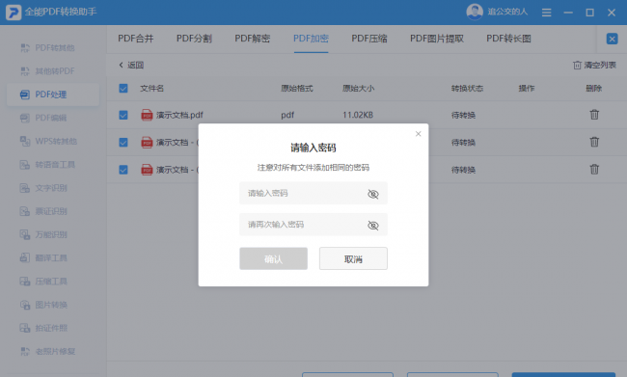Switch to the PDF解密 tab
The image size is (627, 377).
[x=253, y=39]
